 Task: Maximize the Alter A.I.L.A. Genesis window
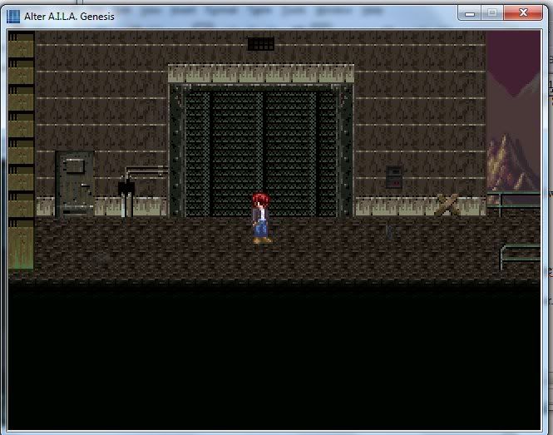[x=492, y=13]
